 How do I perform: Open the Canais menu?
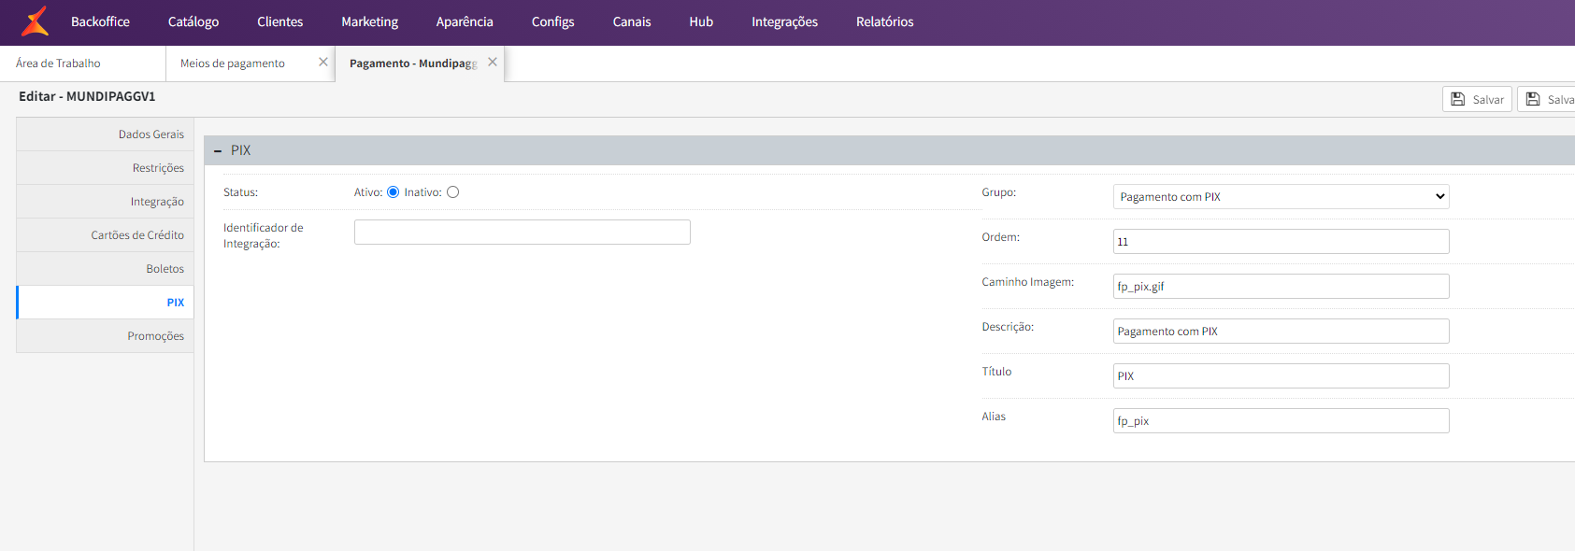coord(632,21)
